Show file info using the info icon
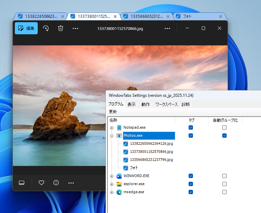 click(x=56, y=183)
